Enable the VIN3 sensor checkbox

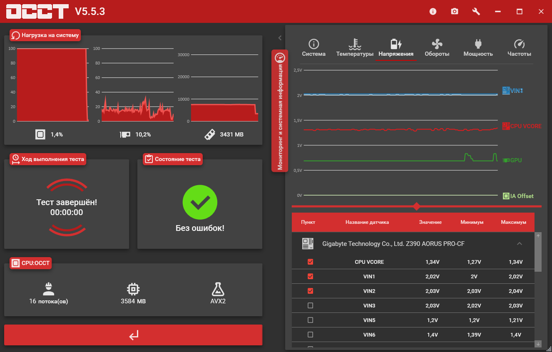pyautogui.click(x=310, y=305)
